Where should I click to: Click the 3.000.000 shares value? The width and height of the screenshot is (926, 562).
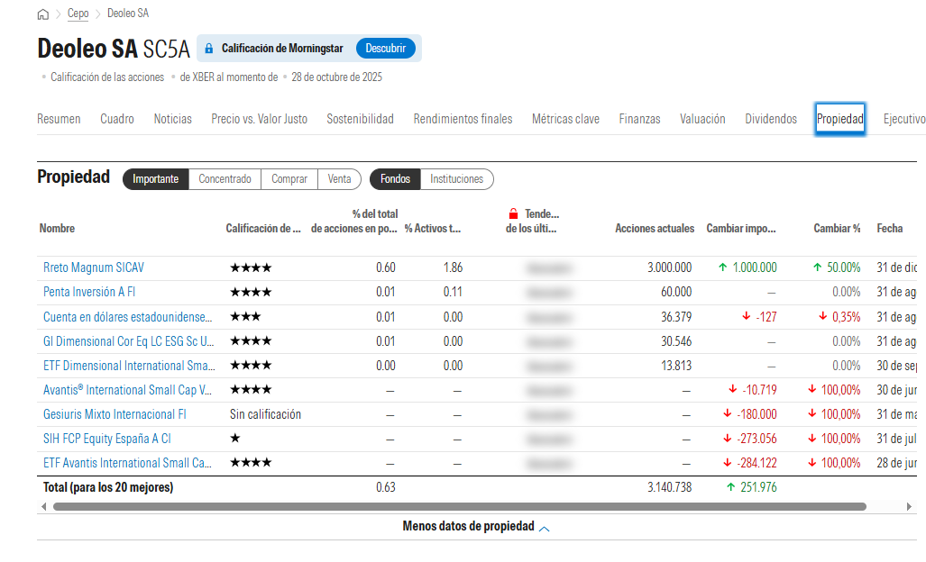click(669, 267)
